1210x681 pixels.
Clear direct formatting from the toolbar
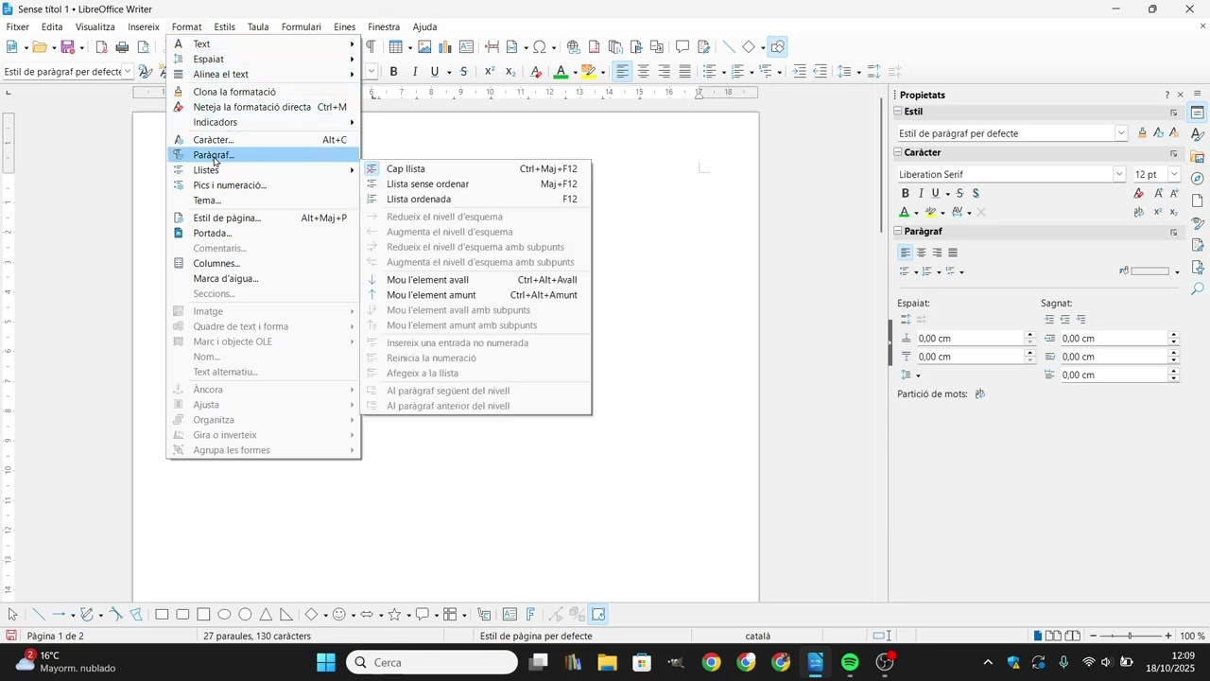tap(536, 72)
